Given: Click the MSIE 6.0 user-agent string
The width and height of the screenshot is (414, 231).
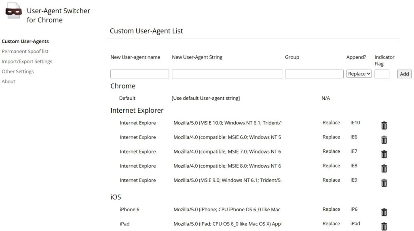Looking at the screenshot, I should coord(227,137).
